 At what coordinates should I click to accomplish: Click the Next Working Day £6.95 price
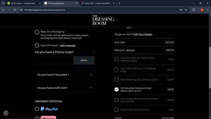coord(171,79)
